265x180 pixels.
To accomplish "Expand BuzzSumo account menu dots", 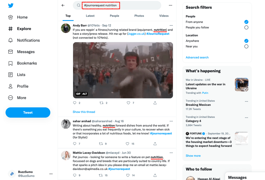I will point(51,174).
